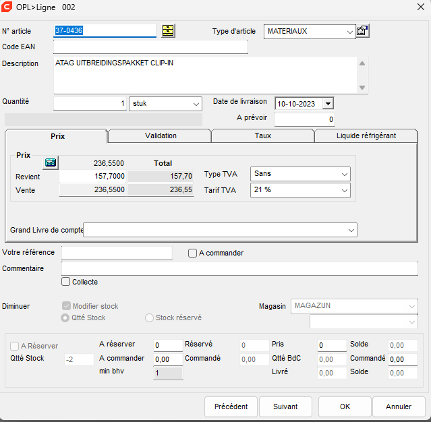Click the Revient unit price field
Image resolution: width=431 pixels, height=422 pixels.
click(x=92, y=176)
